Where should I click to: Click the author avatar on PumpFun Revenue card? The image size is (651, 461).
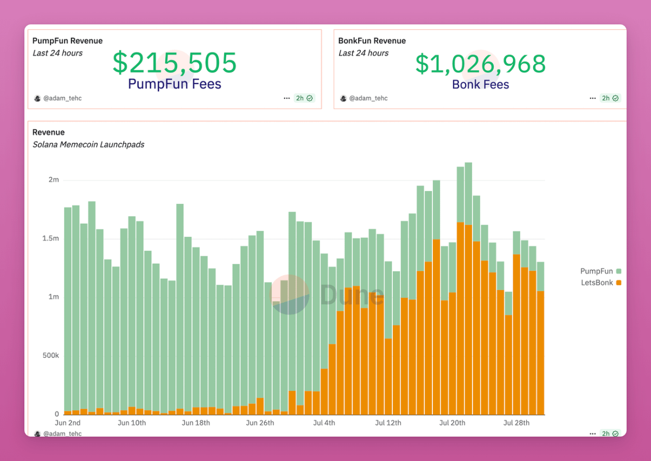[37, 98]
